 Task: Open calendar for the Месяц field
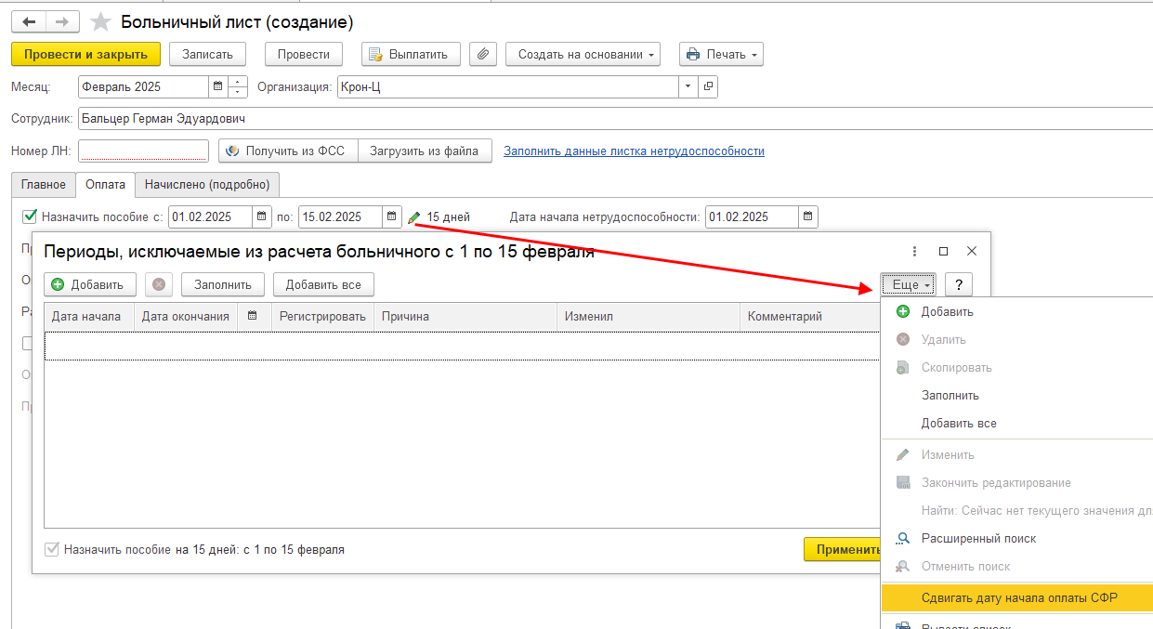click(x=218, y=86)
